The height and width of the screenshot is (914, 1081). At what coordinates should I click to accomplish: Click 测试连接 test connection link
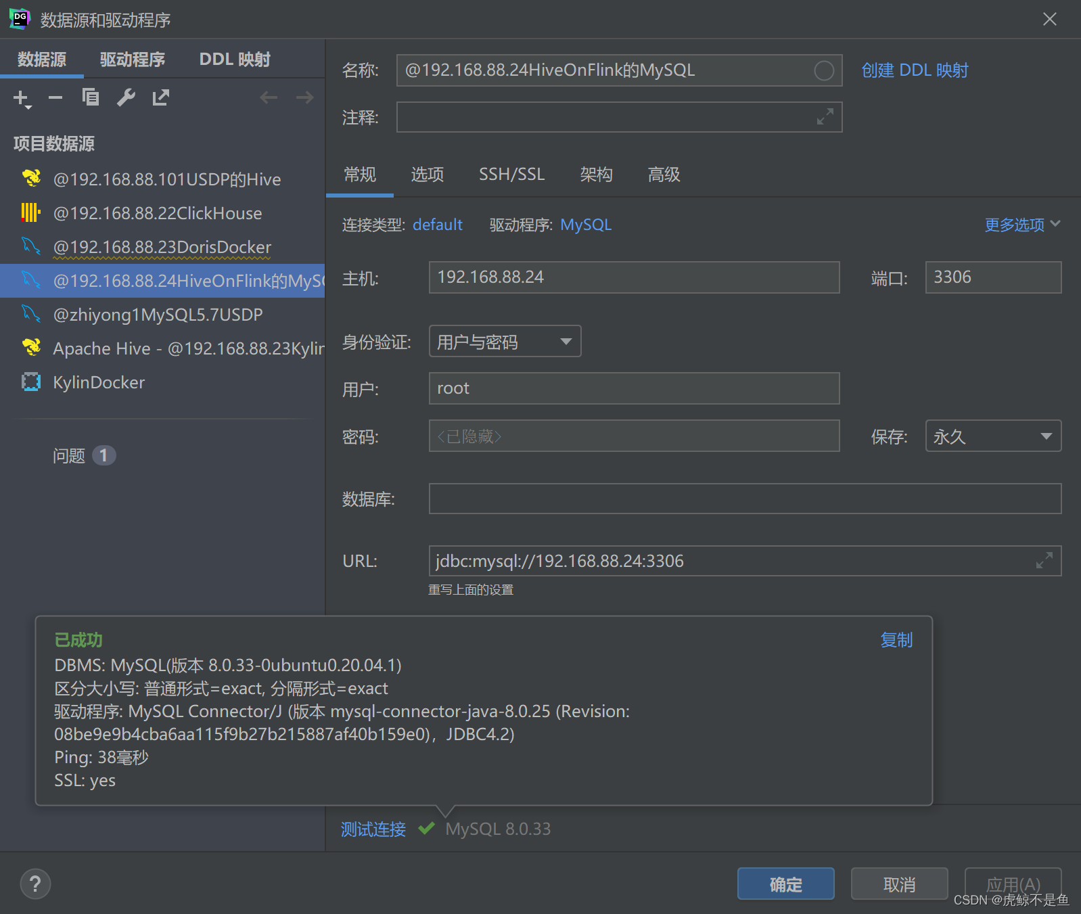(373, 829)
